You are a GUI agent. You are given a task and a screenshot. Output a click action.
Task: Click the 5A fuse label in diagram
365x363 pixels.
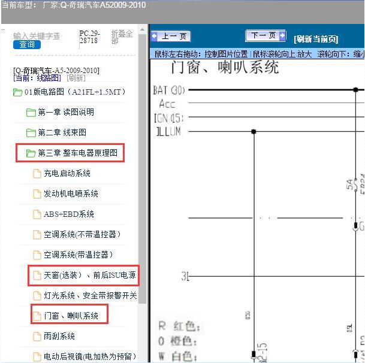coord(349,184)
